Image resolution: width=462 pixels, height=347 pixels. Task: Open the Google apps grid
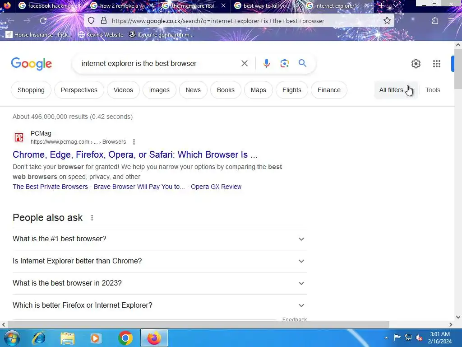point(436,64)
